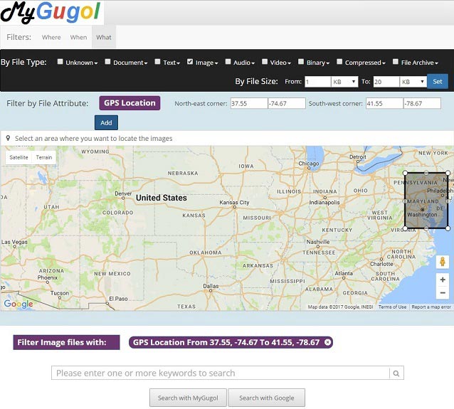The width and height of the screenshot is (454, 409).
Task: Switch map to Satellite view
Action: 19,157
